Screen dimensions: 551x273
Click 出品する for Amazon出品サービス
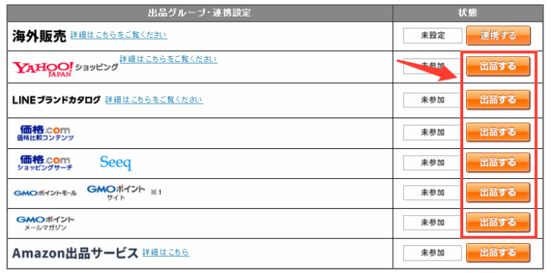[x=498, y=253]
